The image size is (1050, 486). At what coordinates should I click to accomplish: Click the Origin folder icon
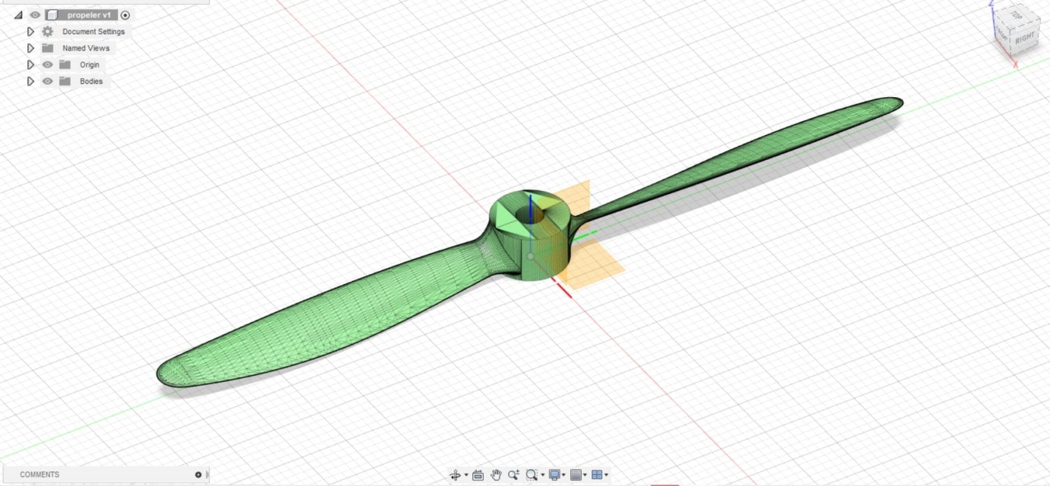pyautogui.click(x=64, y=65)
